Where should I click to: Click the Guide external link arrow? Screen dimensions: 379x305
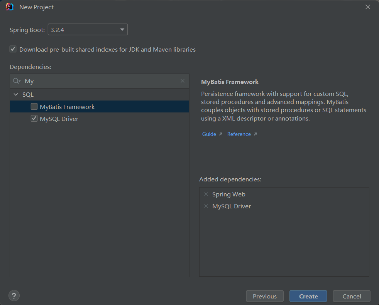221,134
